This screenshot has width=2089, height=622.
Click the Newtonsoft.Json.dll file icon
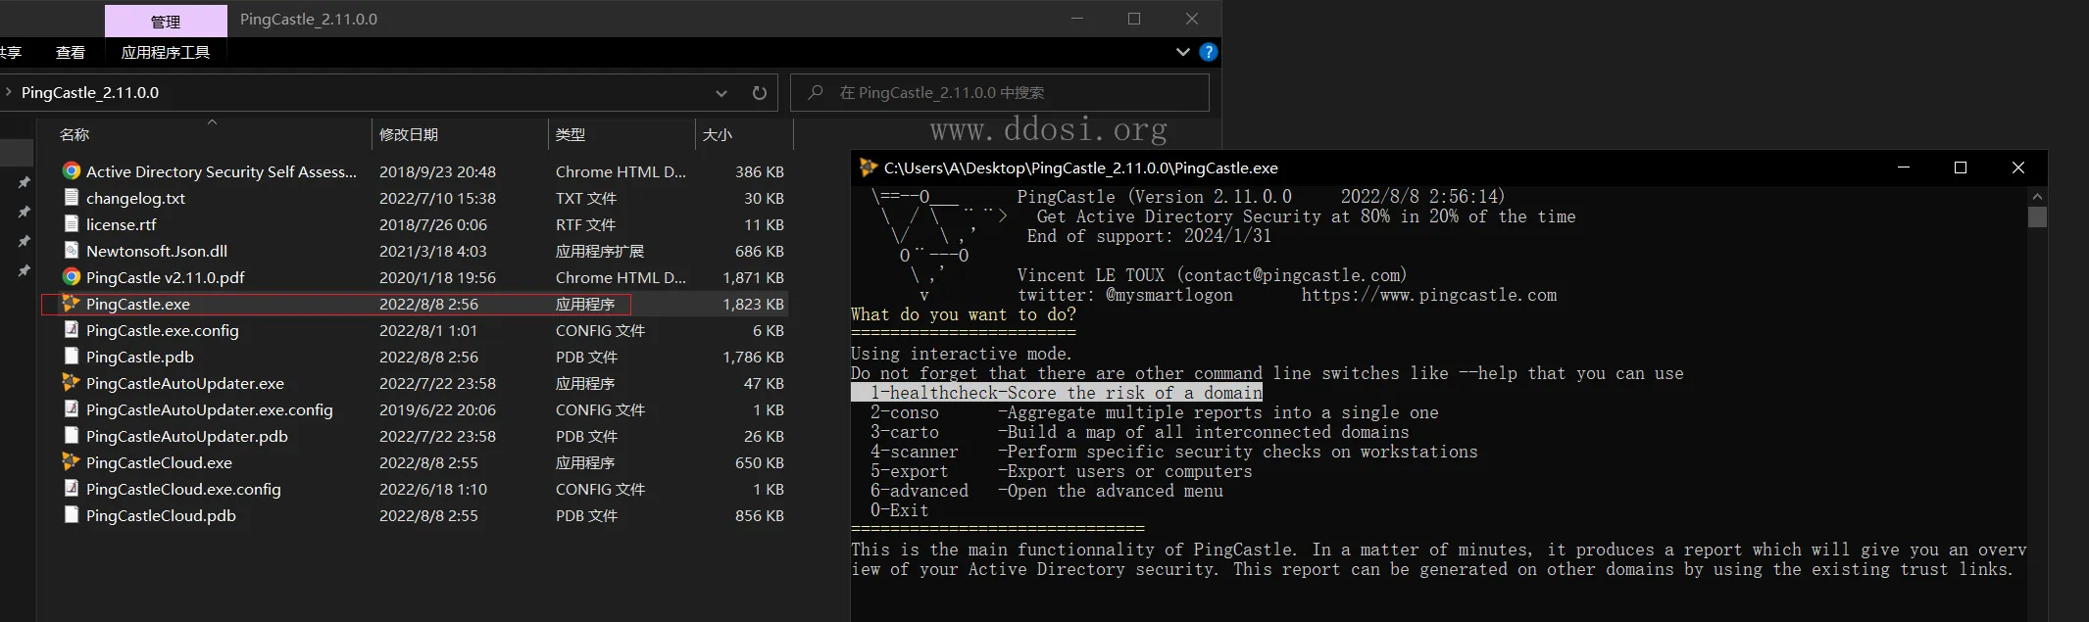72,250
